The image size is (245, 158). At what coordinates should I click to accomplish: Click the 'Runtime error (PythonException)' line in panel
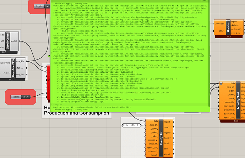coord(92,107)
